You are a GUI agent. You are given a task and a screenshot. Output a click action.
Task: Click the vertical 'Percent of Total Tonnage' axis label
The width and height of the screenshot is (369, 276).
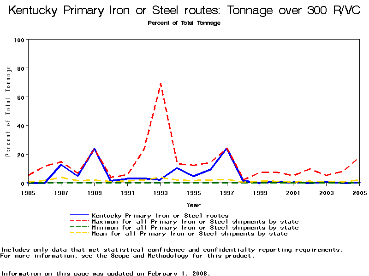tap(8, 111)
